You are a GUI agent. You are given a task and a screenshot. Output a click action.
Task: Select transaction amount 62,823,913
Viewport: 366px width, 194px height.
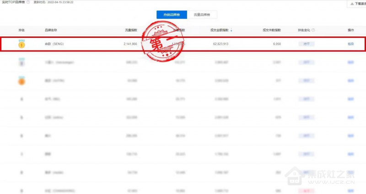(x=221, y=44)
